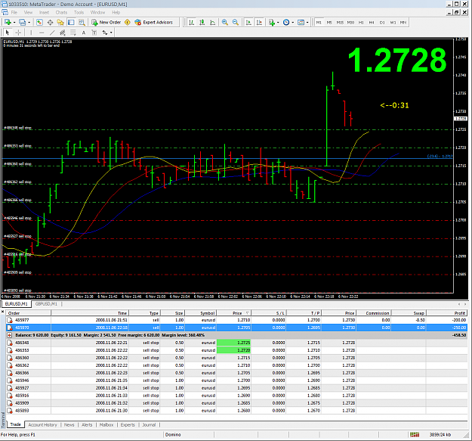Sort by the T / P column header

click(304, 313)
